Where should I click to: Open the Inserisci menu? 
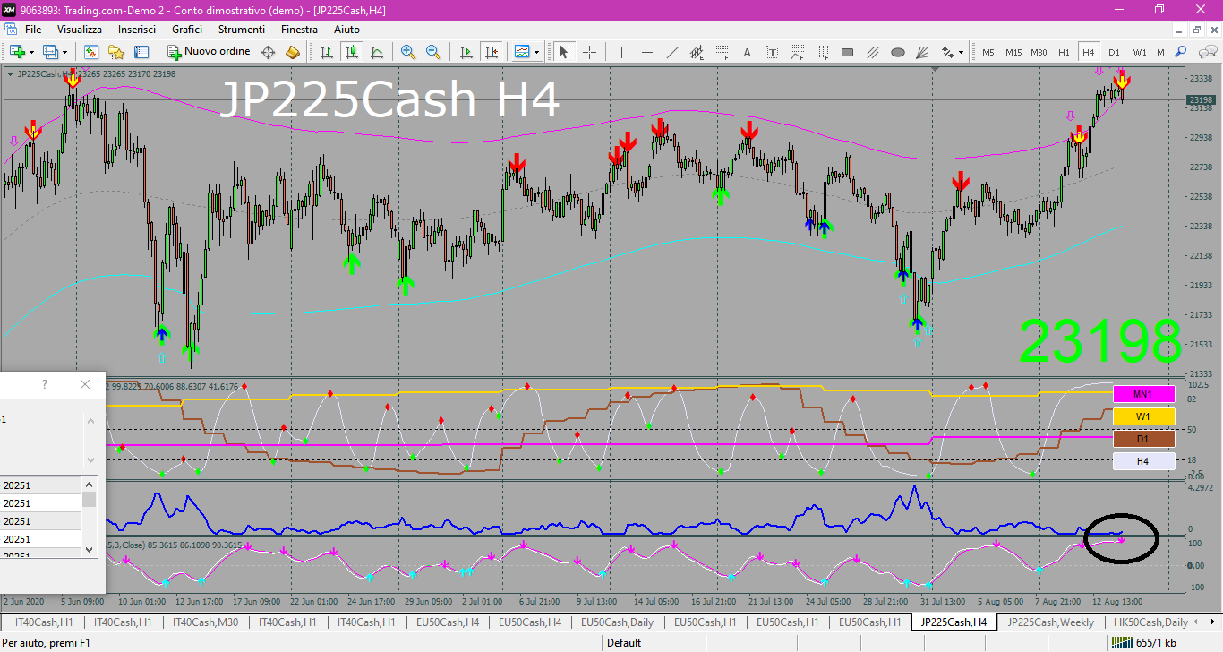click(137, 30)
